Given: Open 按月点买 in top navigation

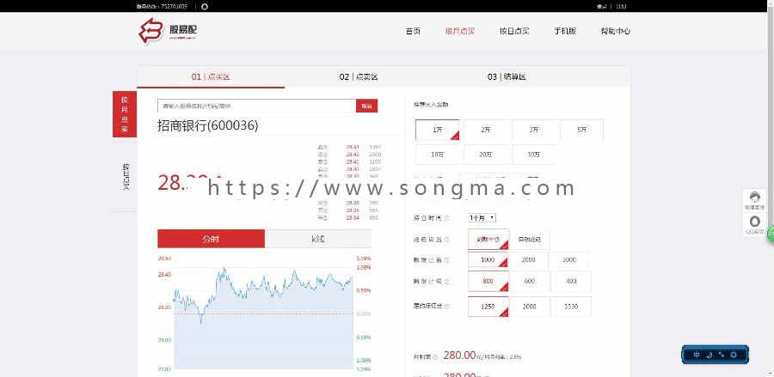Looking at the screenshot, I should point(460,31).
